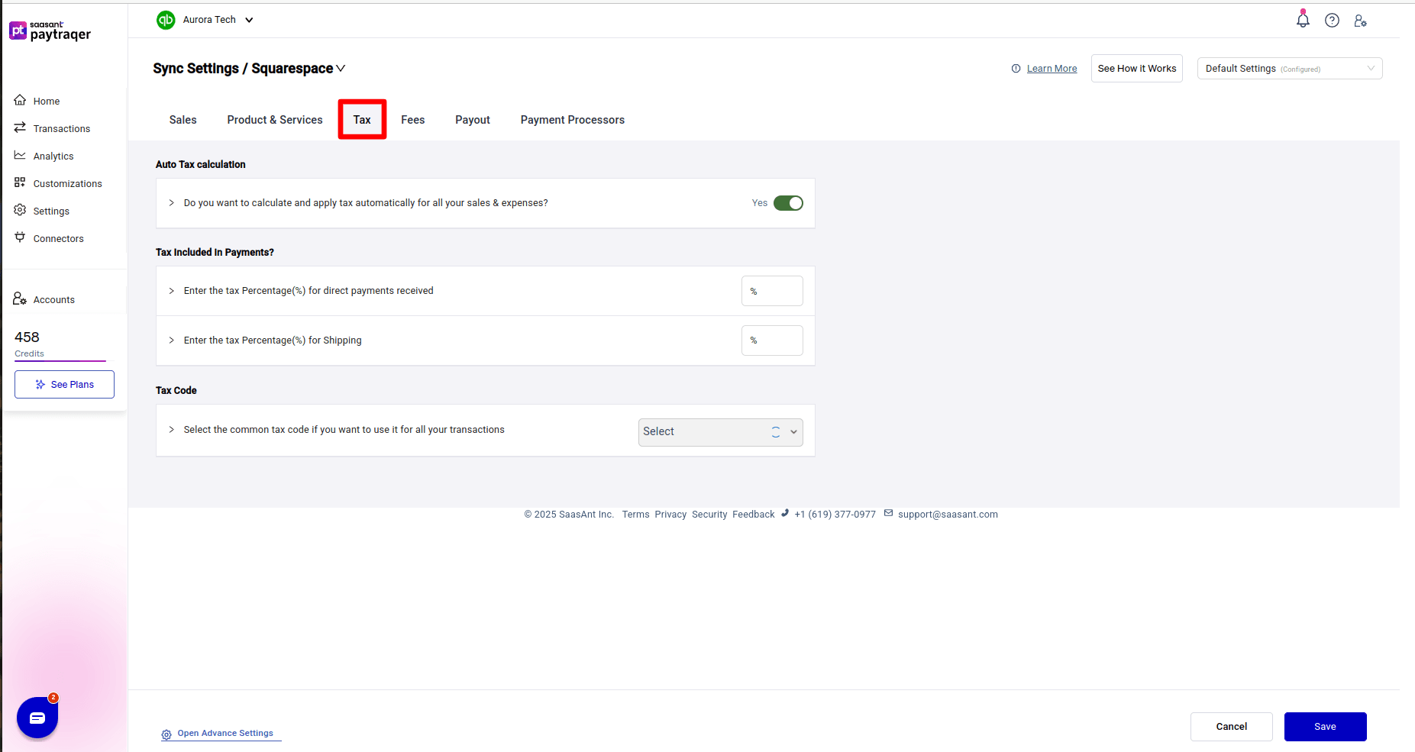Click the Learn More link

coord(1052,68)
